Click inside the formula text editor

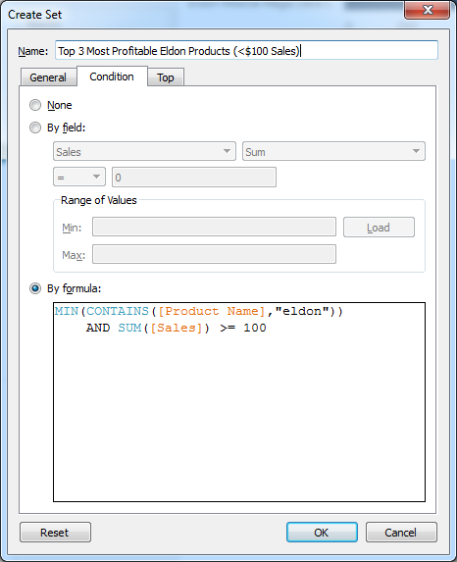point(239,402)
